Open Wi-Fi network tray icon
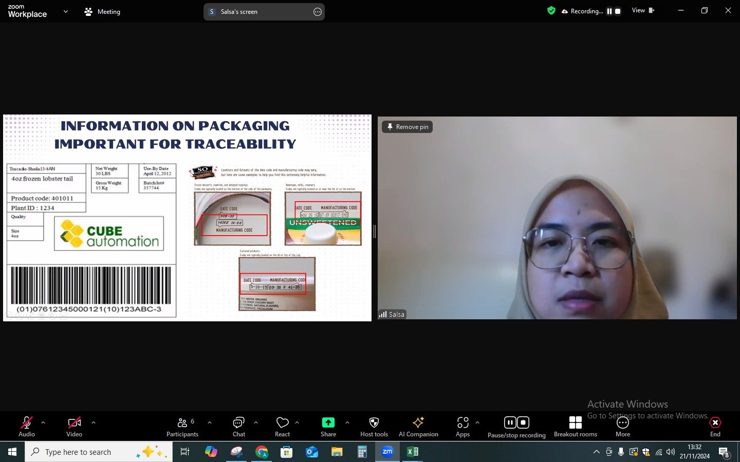Viewport: 740px width, 462px height. click(x=659, y=452)
